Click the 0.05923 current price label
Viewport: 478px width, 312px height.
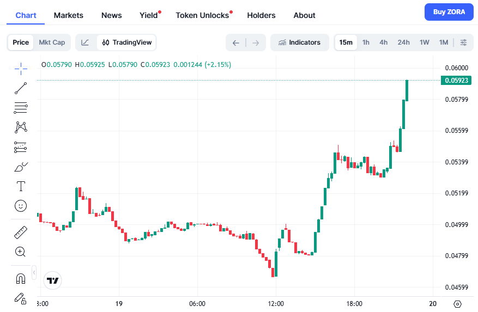pyautogui.click(x=456, y=81)
